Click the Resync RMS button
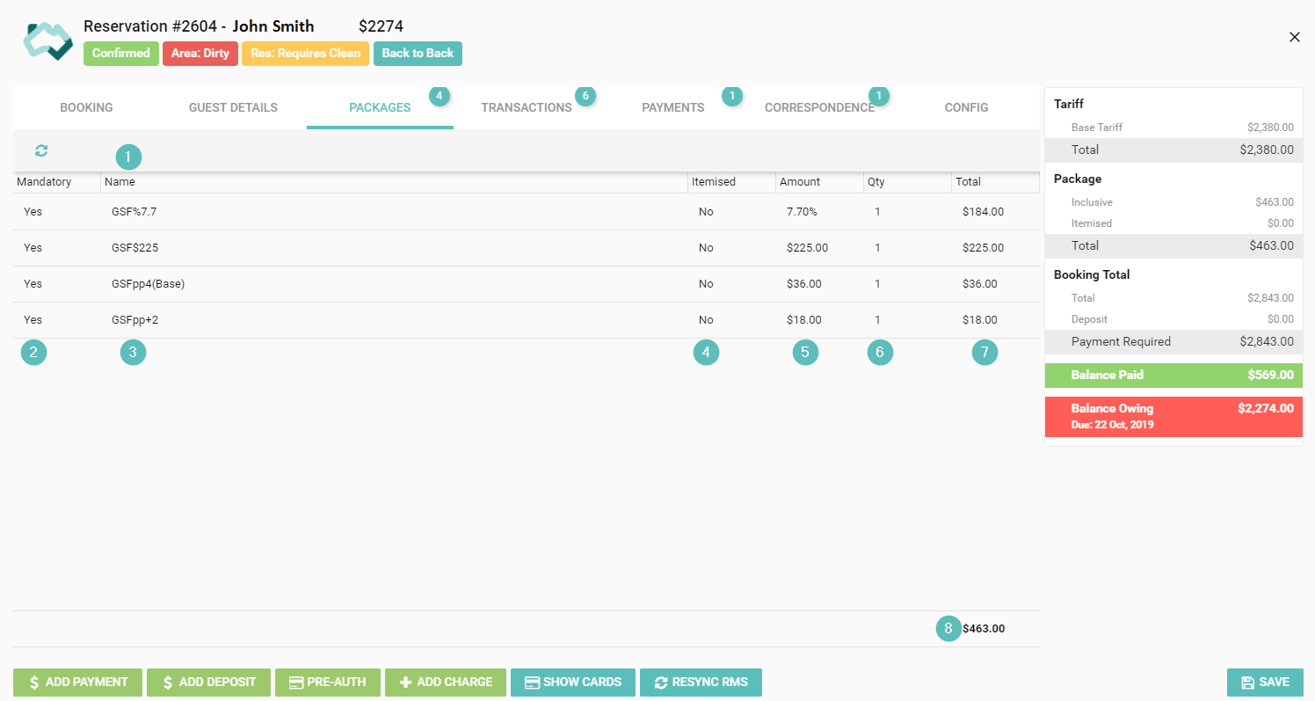 (x=701, y=683)
